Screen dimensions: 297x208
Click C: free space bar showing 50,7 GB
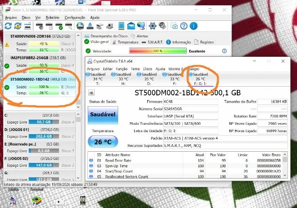tap(44, 122)
